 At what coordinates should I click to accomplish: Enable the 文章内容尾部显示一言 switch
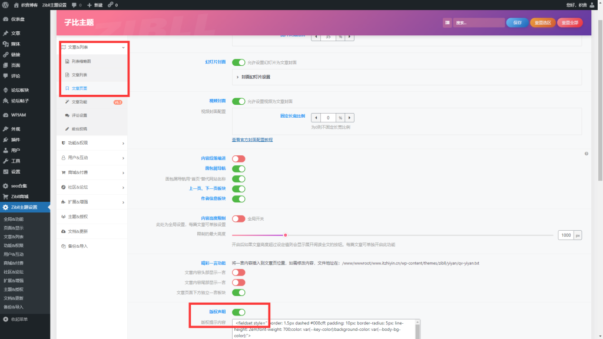tap(238, 282)
